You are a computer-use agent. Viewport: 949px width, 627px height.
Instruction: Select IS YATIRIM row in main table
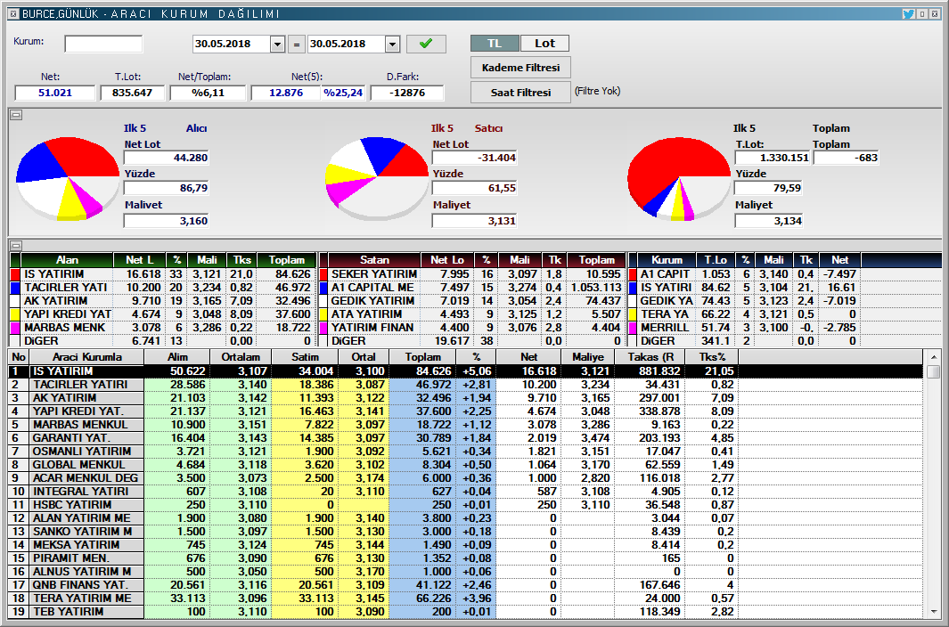(465, 371)
